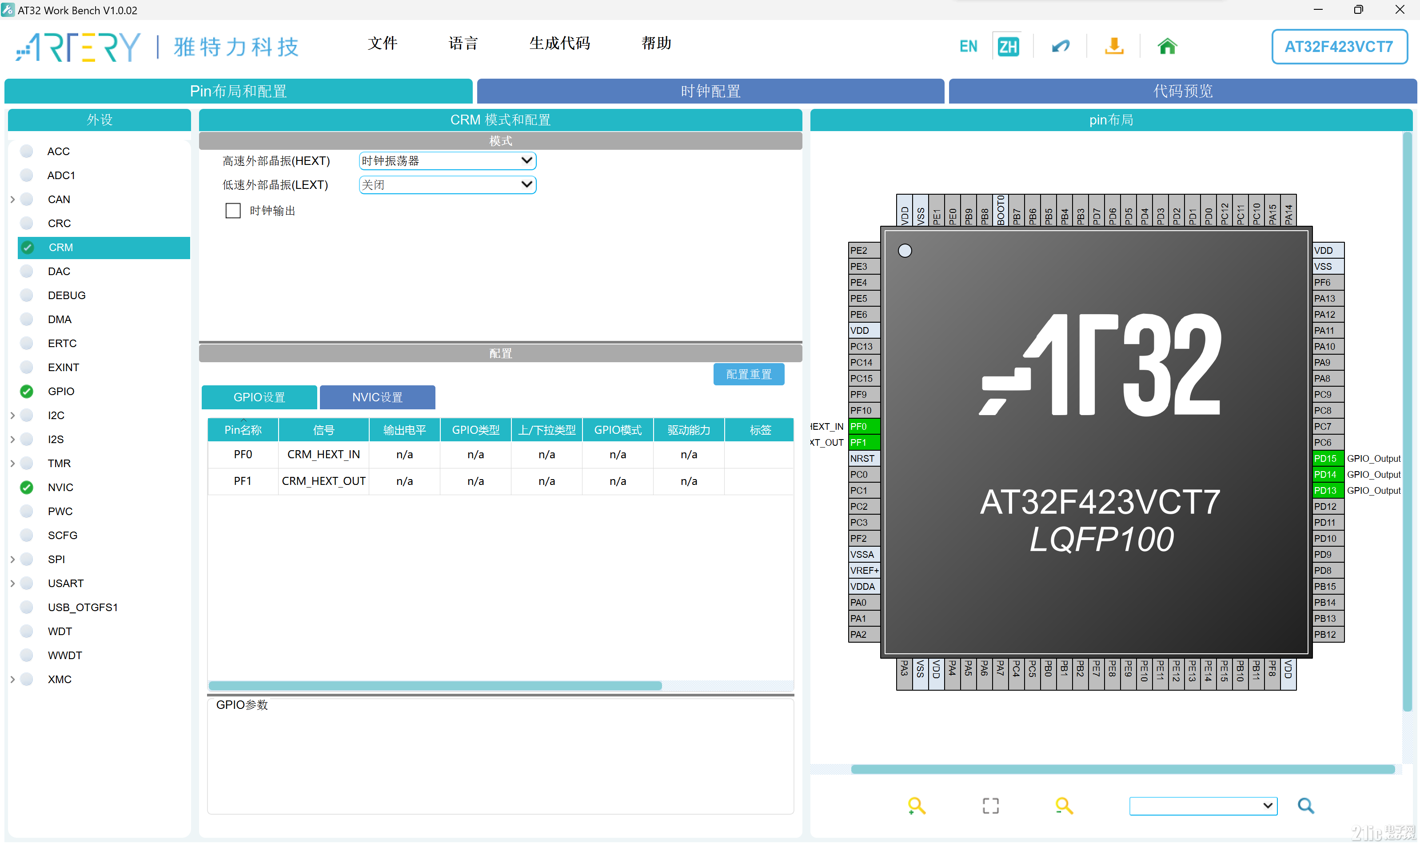Select the USB_OTGFS1 peripheral entry

pos(83,608)
